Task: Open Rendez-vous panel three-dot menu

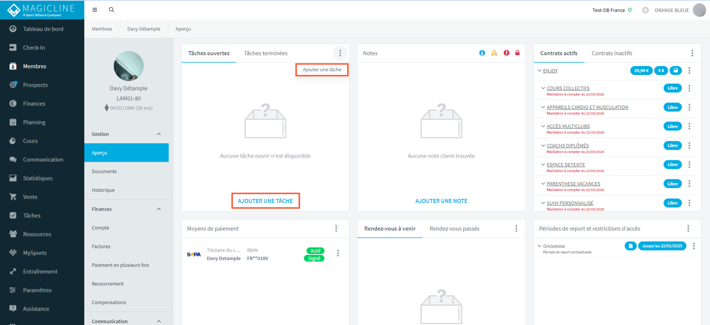Action: (516, 229)
